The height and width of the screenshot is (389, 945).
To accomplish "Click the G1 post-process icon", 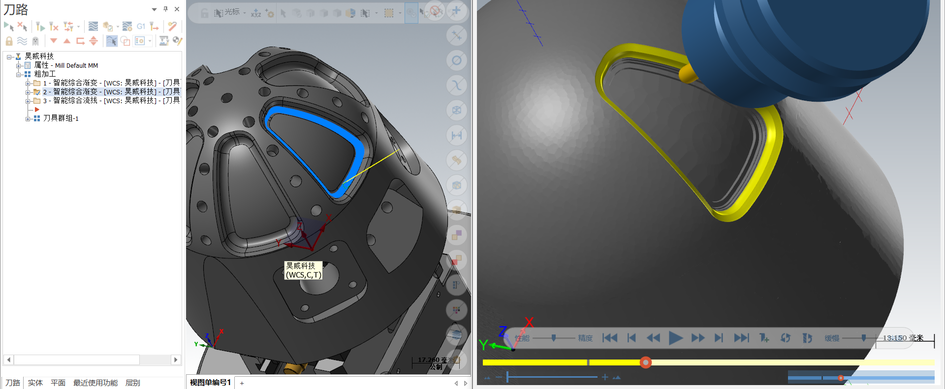I will pyautogui.click(x=141, y=27).
